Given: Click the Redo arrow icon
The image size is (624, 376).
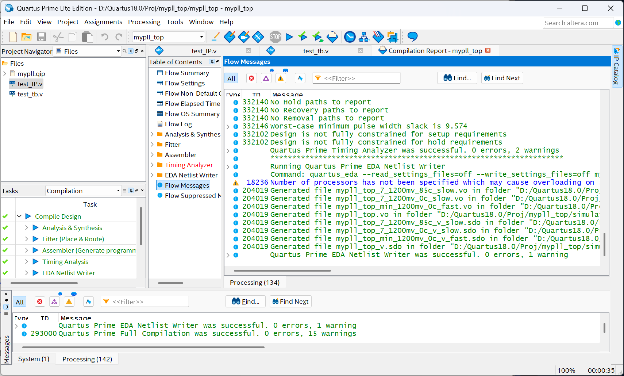Looking at the screenshot, I should (119, 37).
